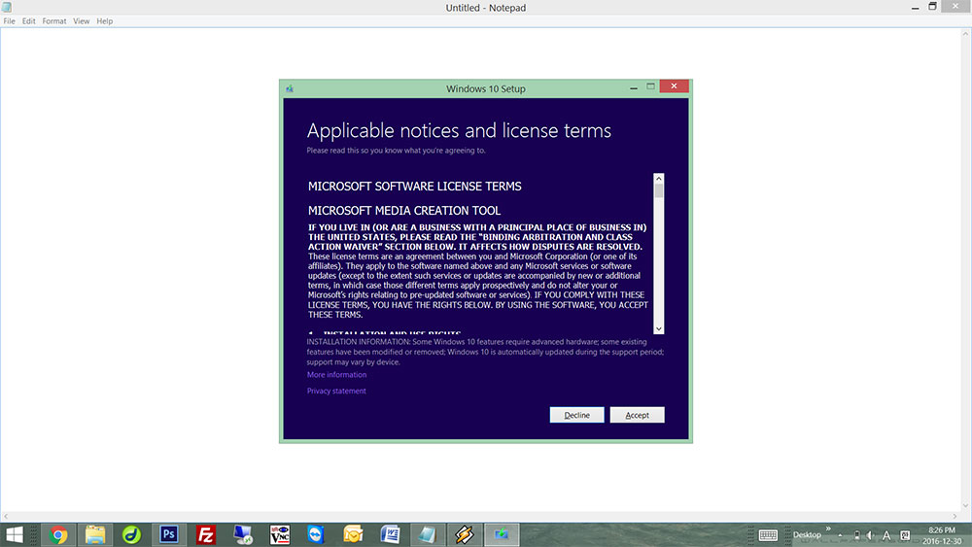
Task: Open the Desktop toolbar label
Action: 807,534
